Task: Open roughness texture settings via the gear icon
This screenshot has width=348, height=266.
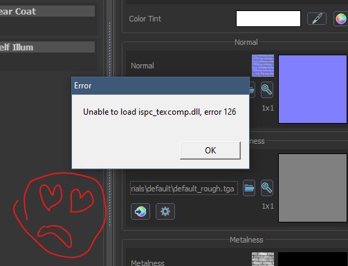Action: point(165,211)
